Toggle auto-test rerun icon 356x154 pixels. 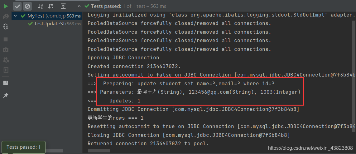tap(6, 27)
